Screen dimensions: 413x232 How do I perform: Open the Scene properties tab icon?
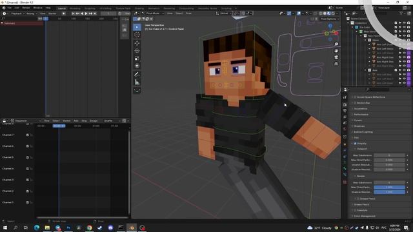pyautogui.click(x=345, y=123)
